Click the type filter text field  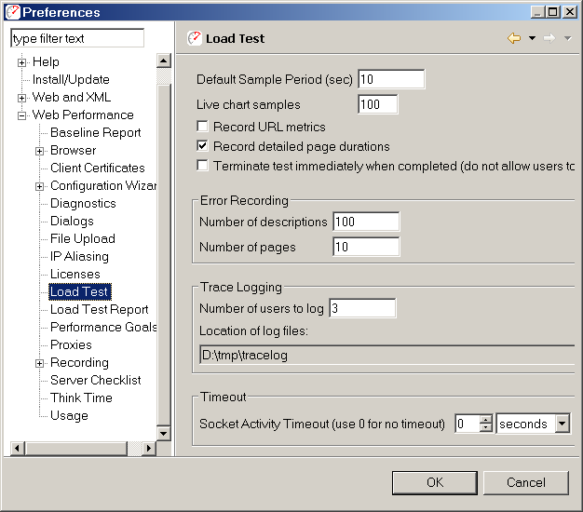pos(77,38)
